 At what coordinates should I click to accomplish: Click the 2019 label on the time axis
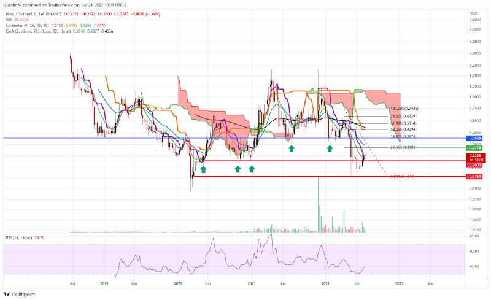(x=104, y=283)
